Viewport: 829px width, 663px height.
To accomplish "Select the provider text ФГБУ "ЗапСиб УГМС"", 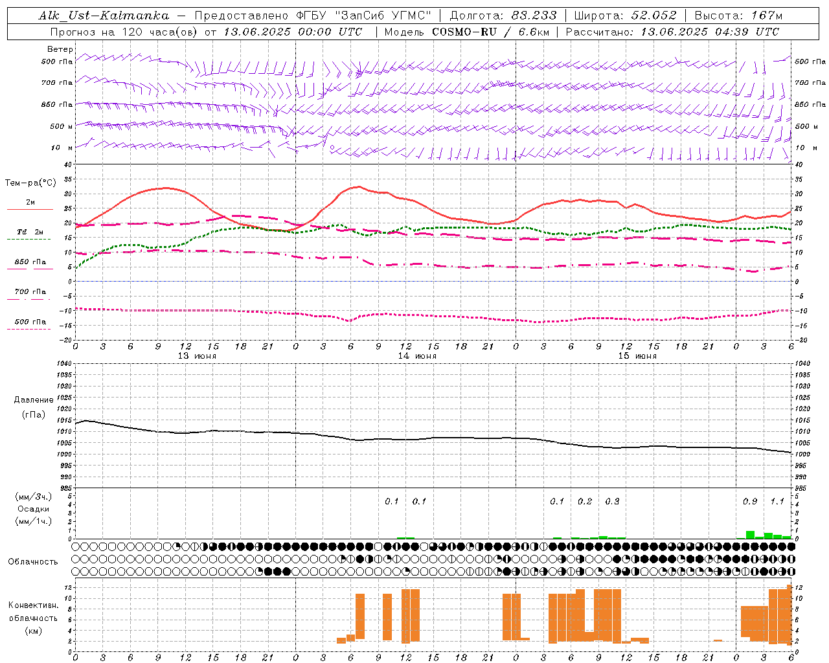I will point(363,16).
